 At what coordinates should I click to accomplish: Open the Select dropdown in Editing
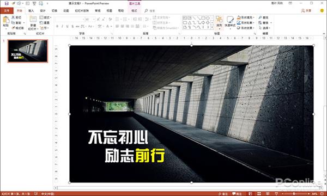[264, 28]
